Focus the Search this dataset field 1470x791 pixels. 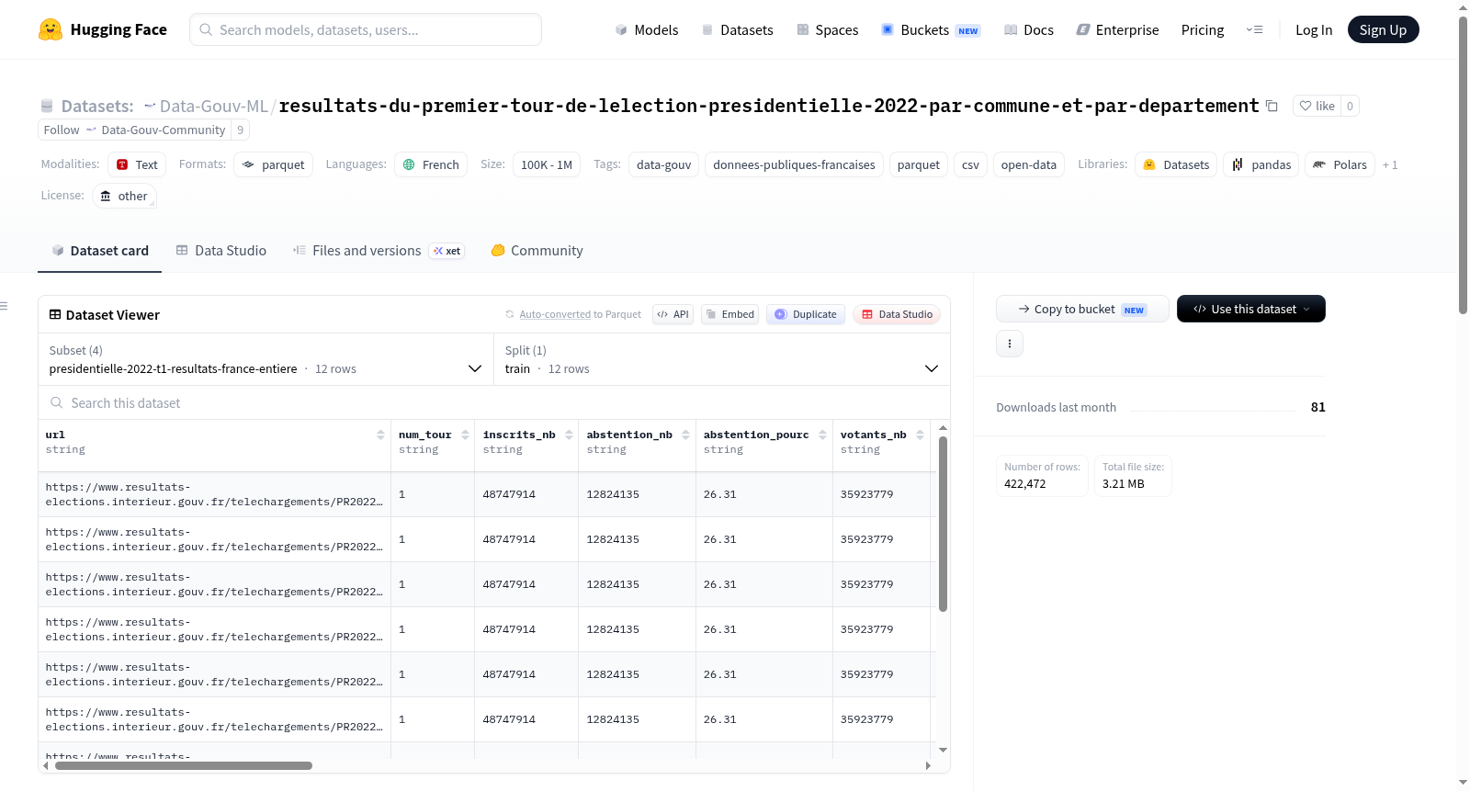494,402
